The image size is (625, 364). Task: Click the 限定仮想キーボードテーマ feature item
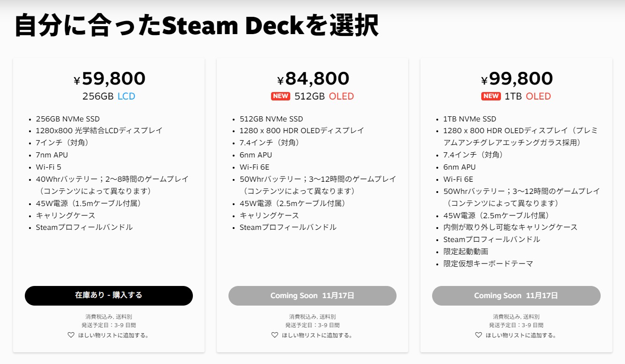[488, 264]
